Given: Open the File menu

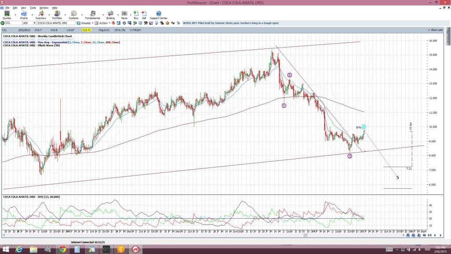Looking at the screenshot, I should tap(7, 8).
